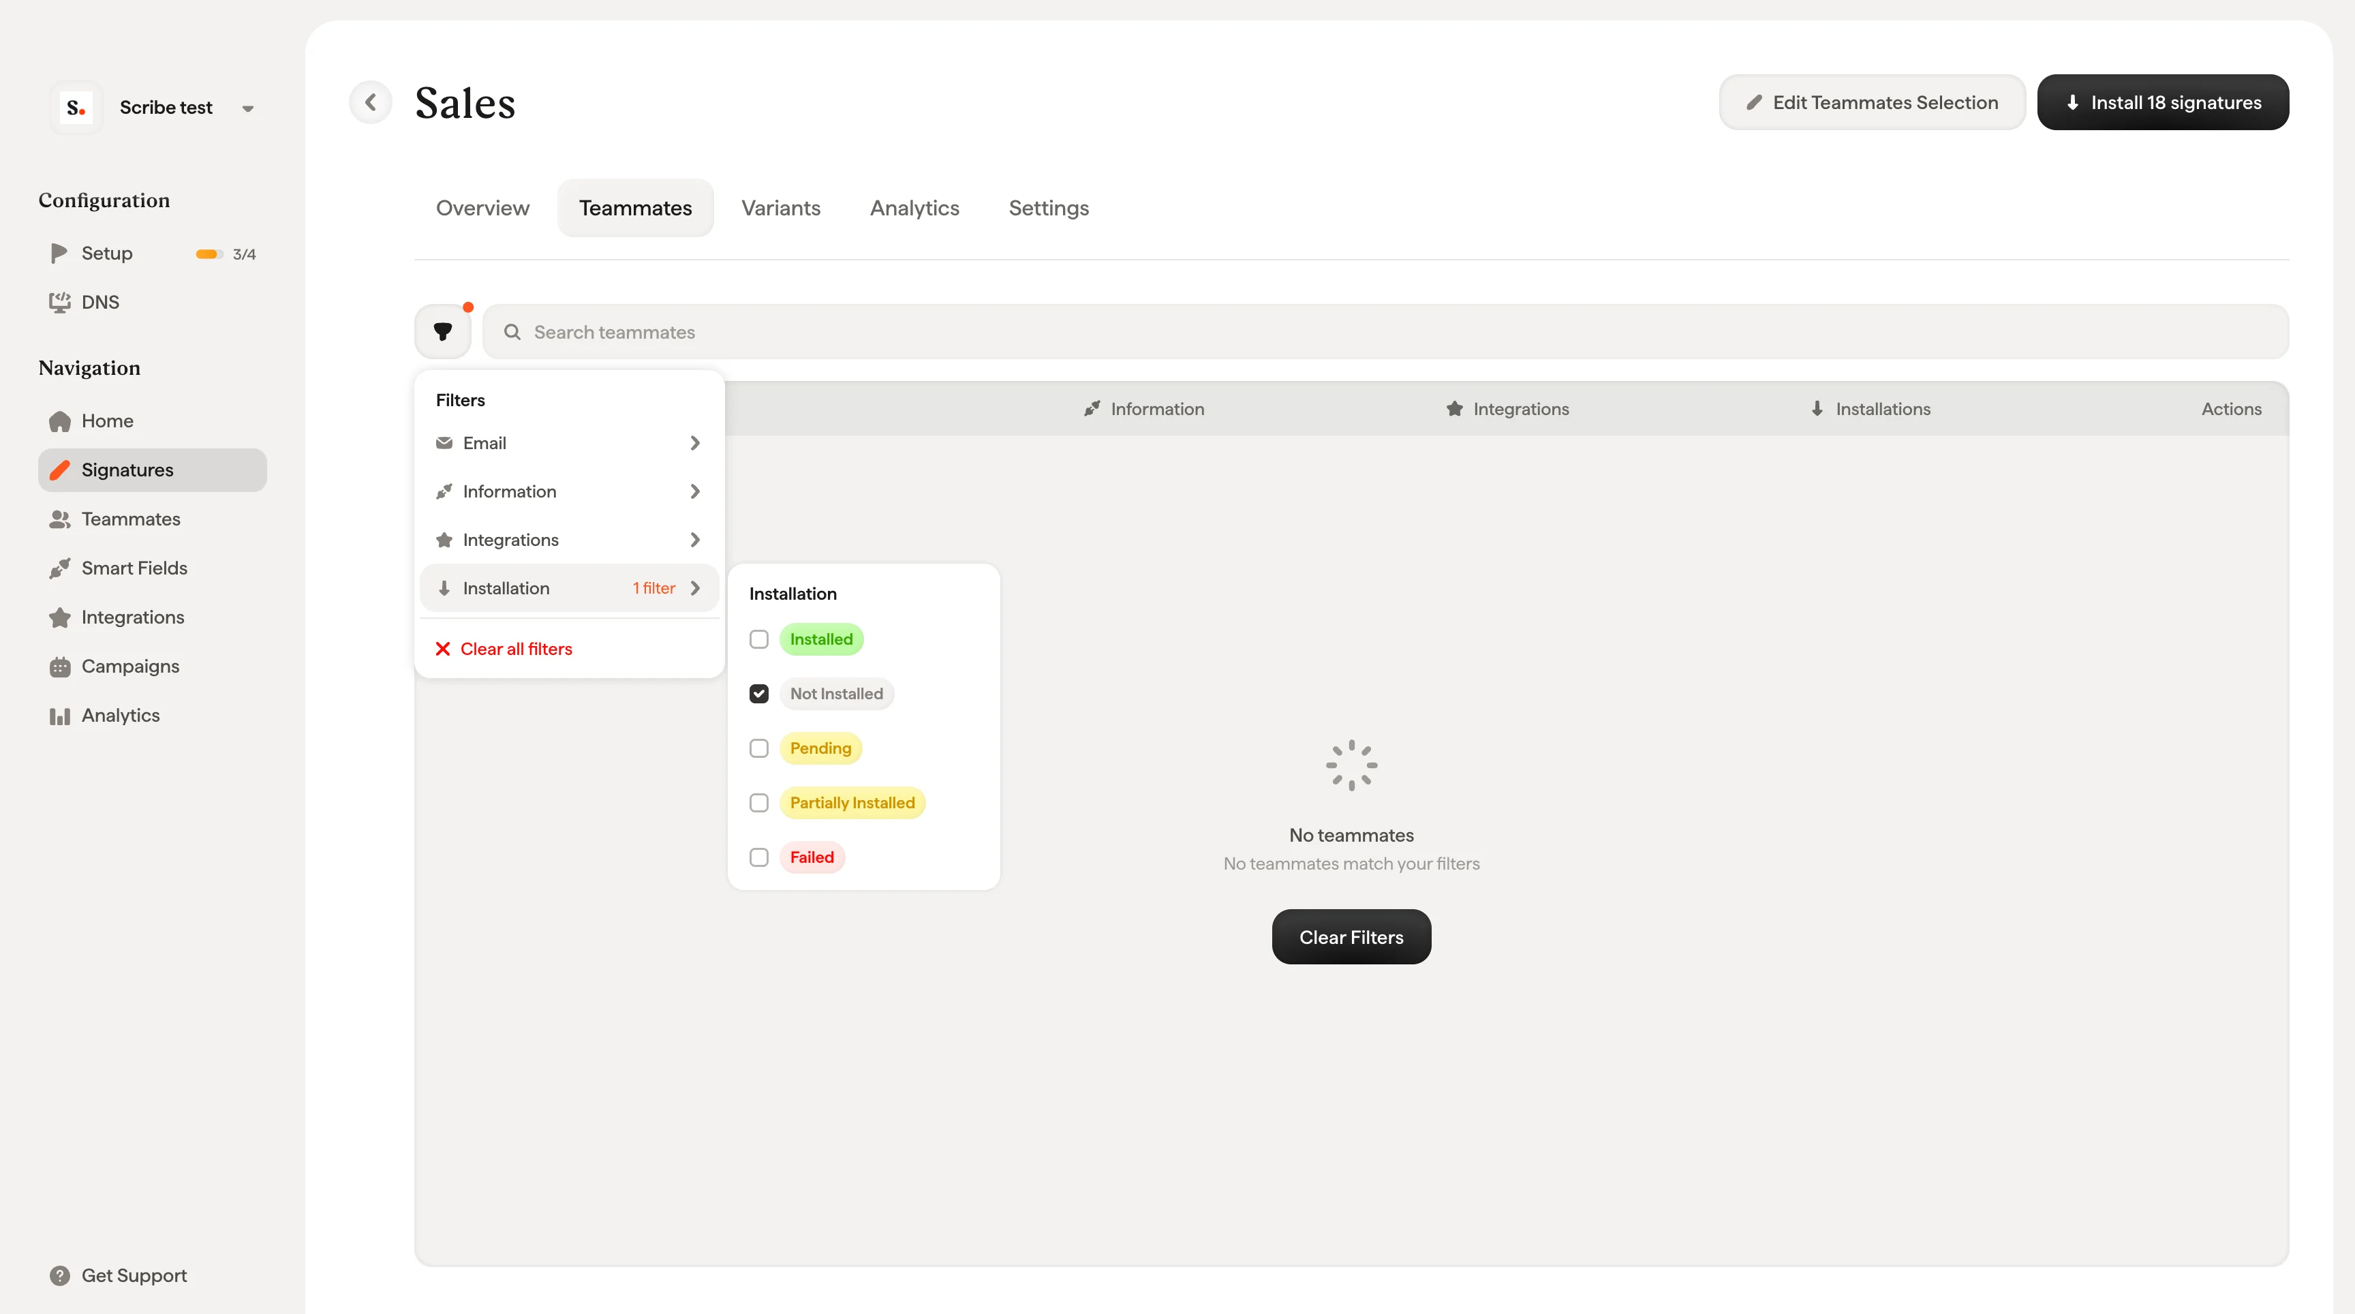Click the Clear Filters button
The height and width of the screenshot is (1314, 2355).
1351,937
